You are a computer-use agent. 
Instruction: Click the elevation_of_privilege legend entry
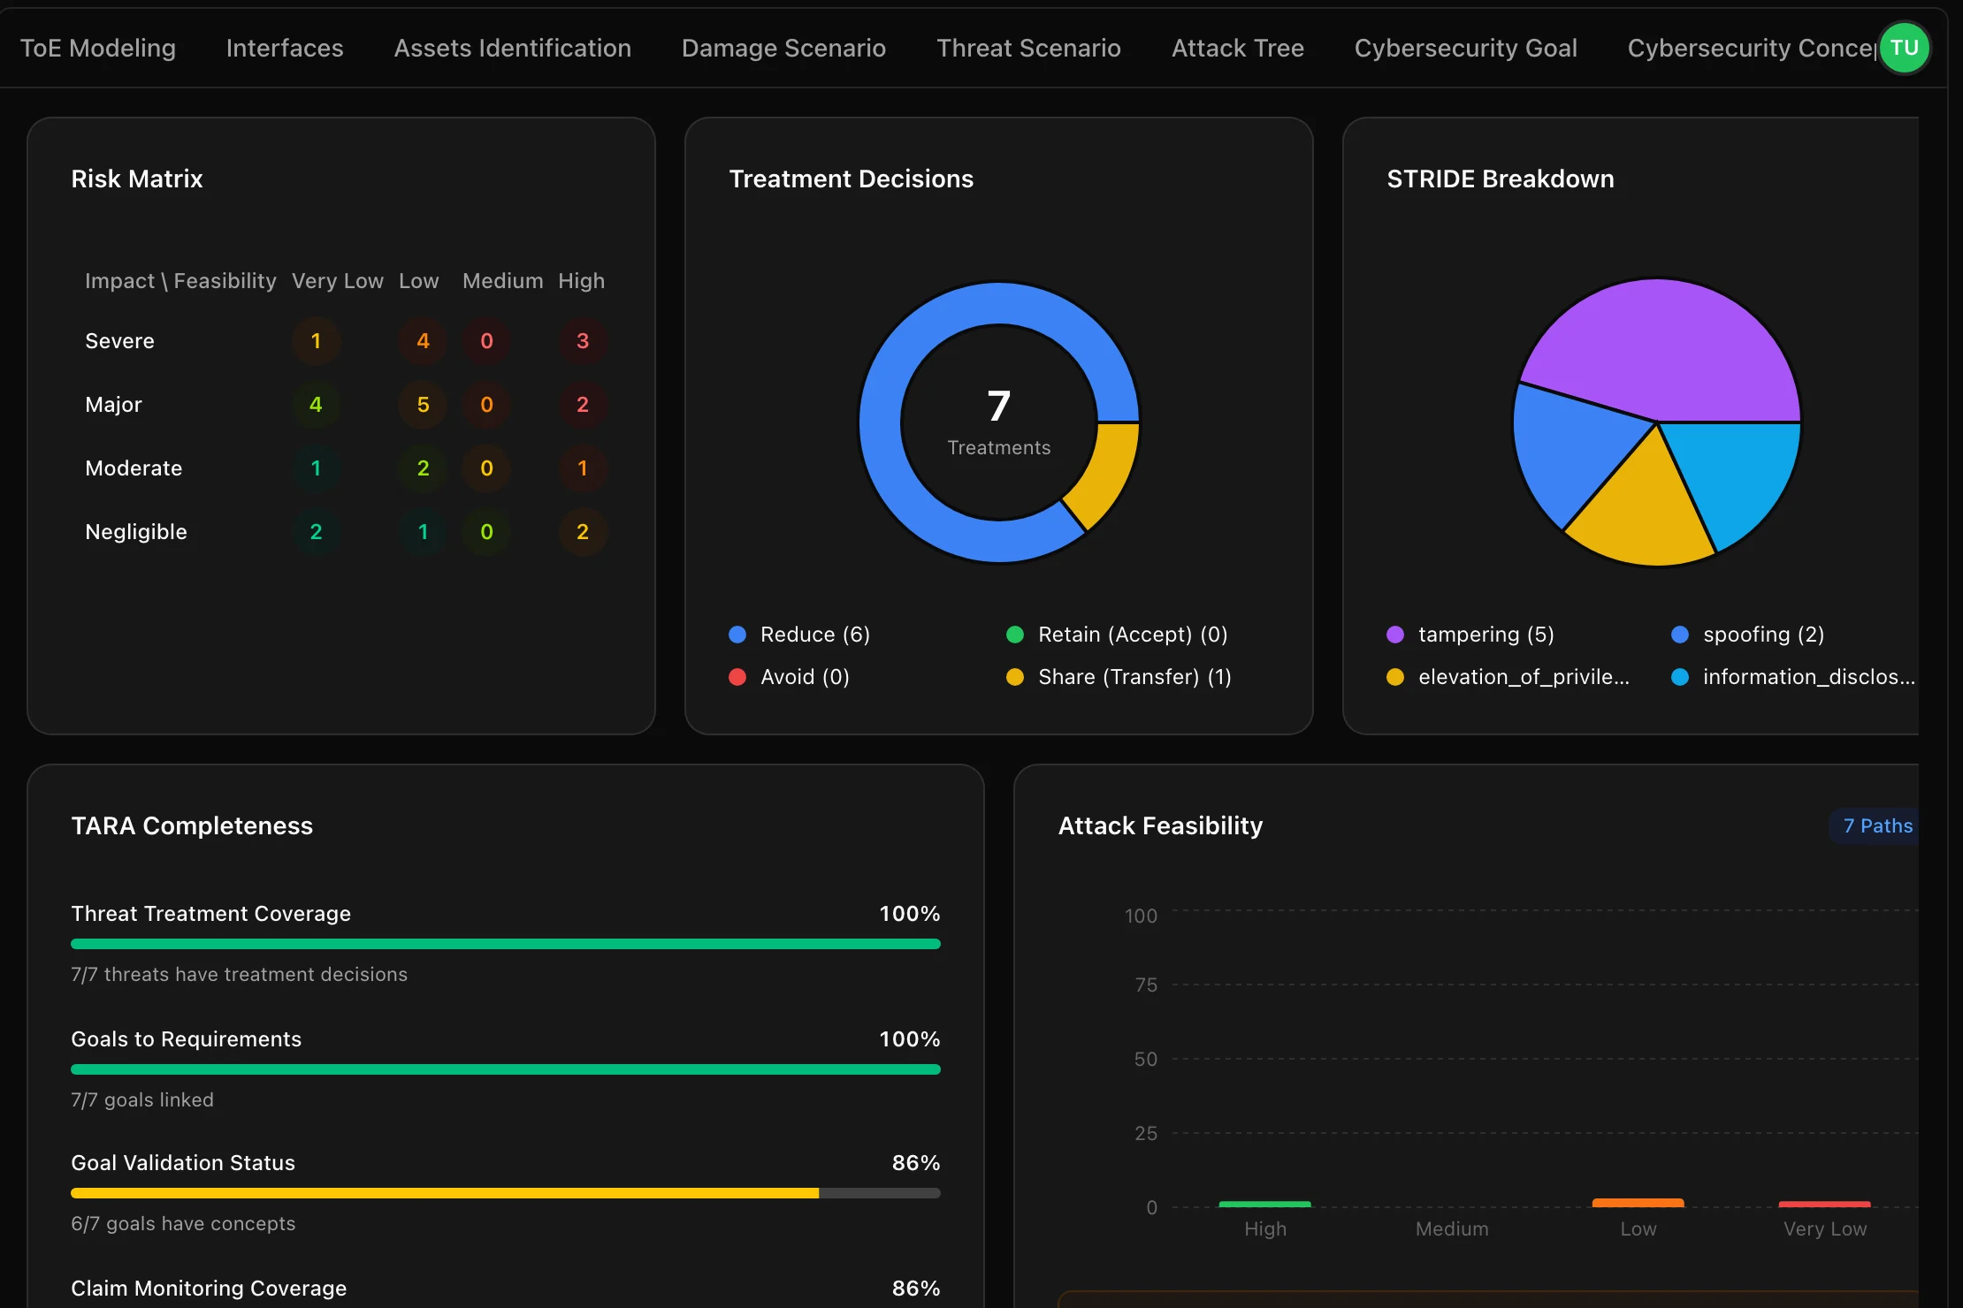tap(1509, 677)
